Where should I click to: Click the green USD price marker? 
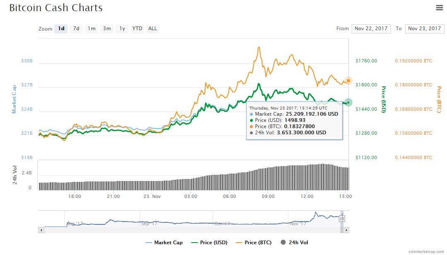pos(348,102)
